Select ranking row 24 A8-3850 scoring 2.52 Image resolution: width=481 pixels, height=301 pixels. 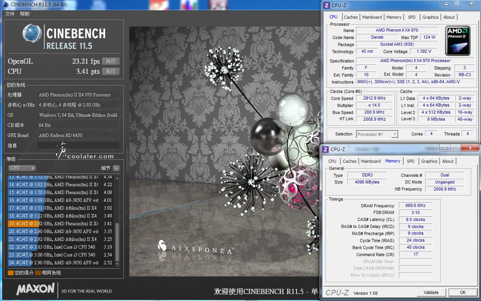61,263
